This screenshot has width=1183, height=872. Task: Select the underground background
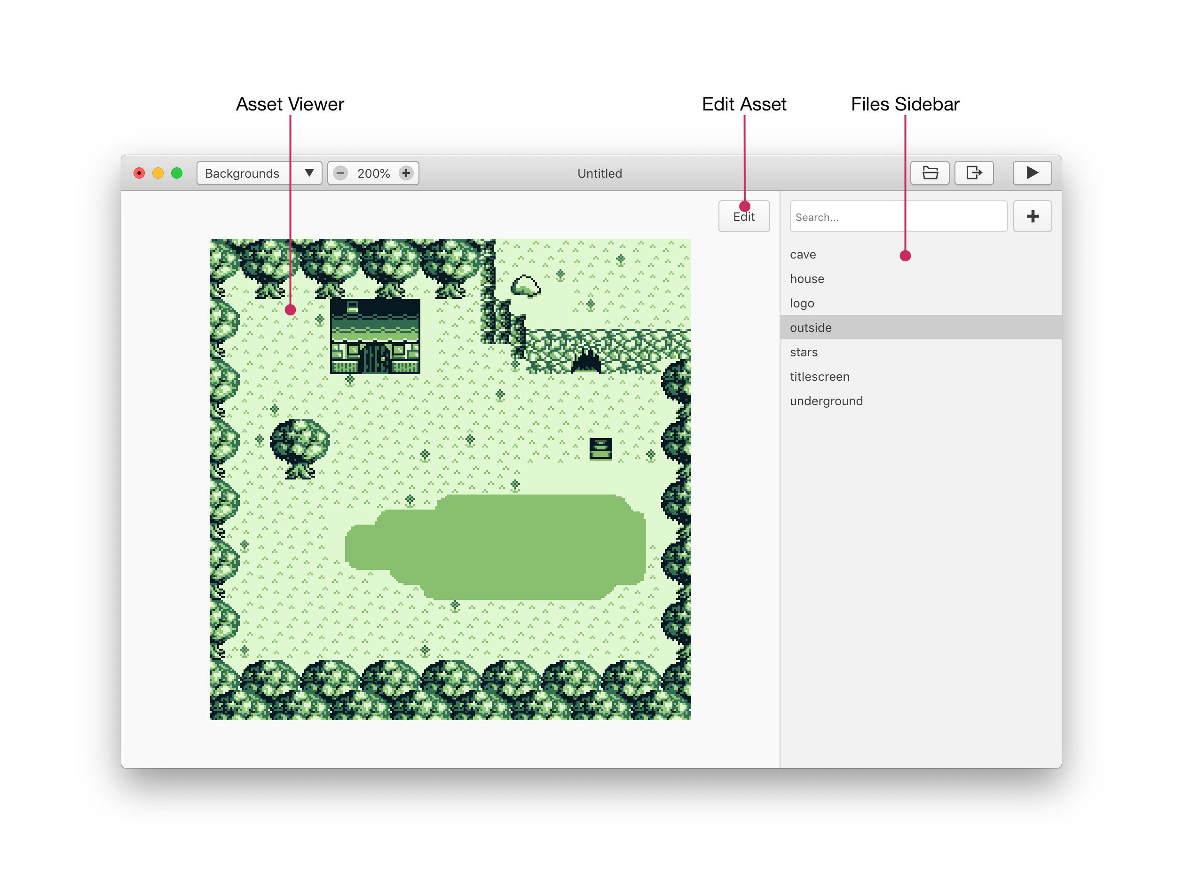point(826,401)
